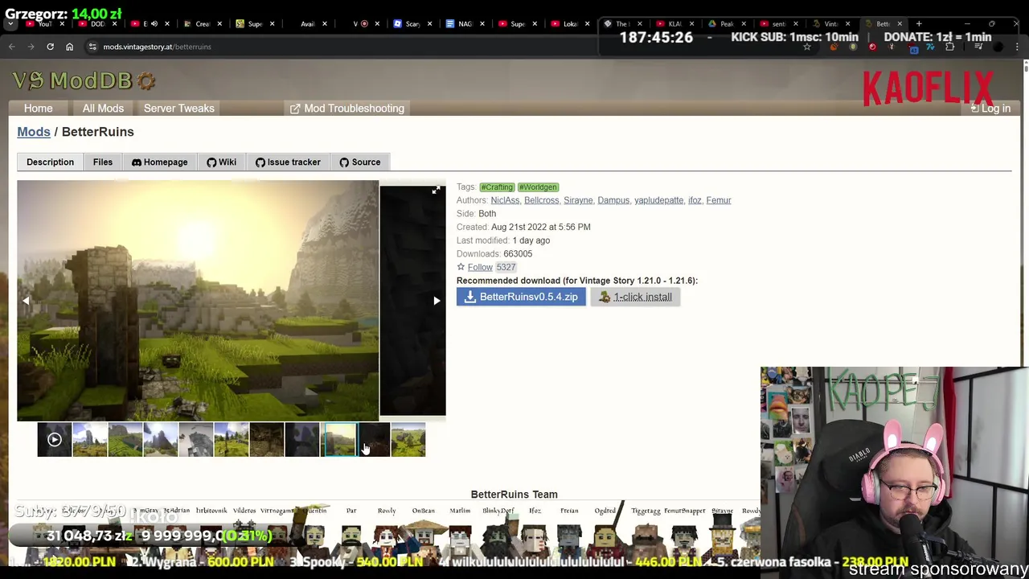This screenshot has height=579, width=1029.
Task: Close the DOD browser tab
Action: (x=114, y=24)
